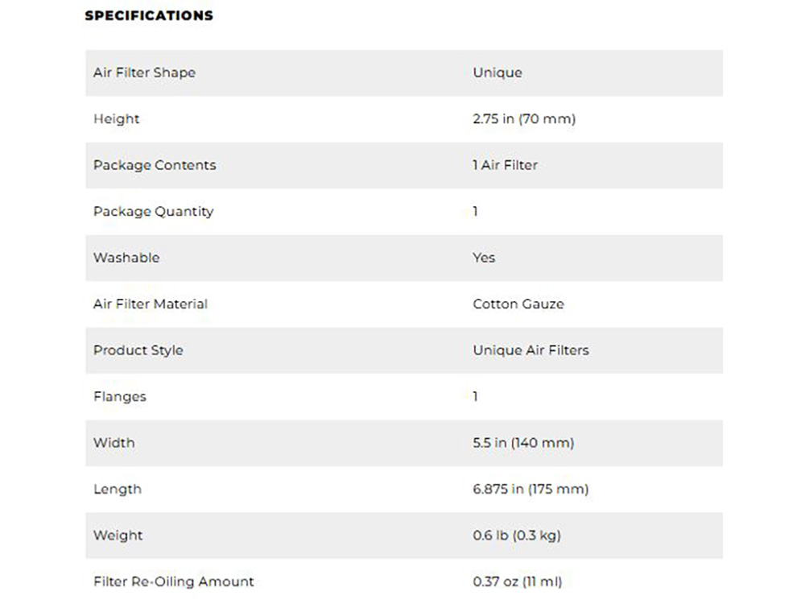Click the 1 Air Filter value

(505, 165)
